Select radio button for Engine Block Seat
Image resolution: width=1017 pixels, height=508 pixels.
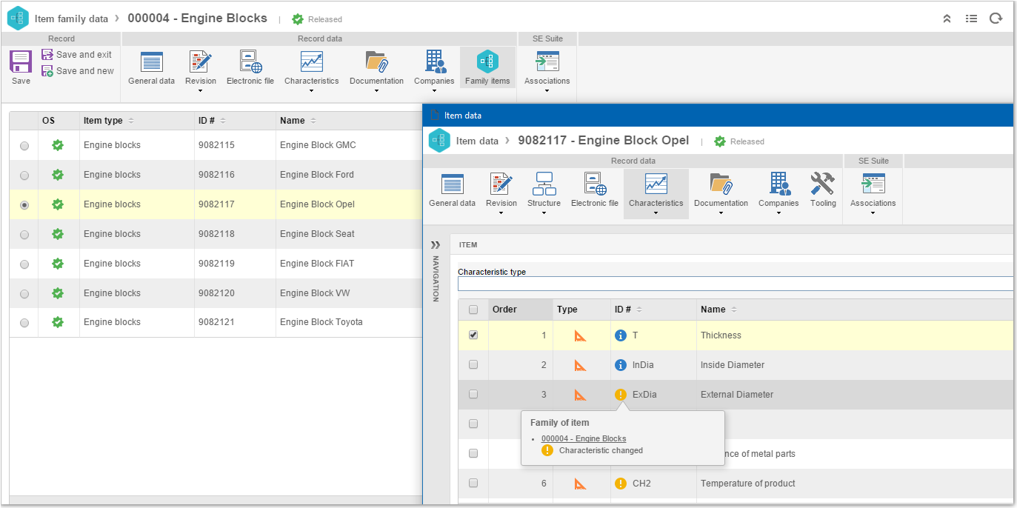[x=24, y=235]
